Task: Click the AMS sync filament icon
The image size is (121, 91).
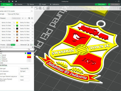Action: click(29, 18)
